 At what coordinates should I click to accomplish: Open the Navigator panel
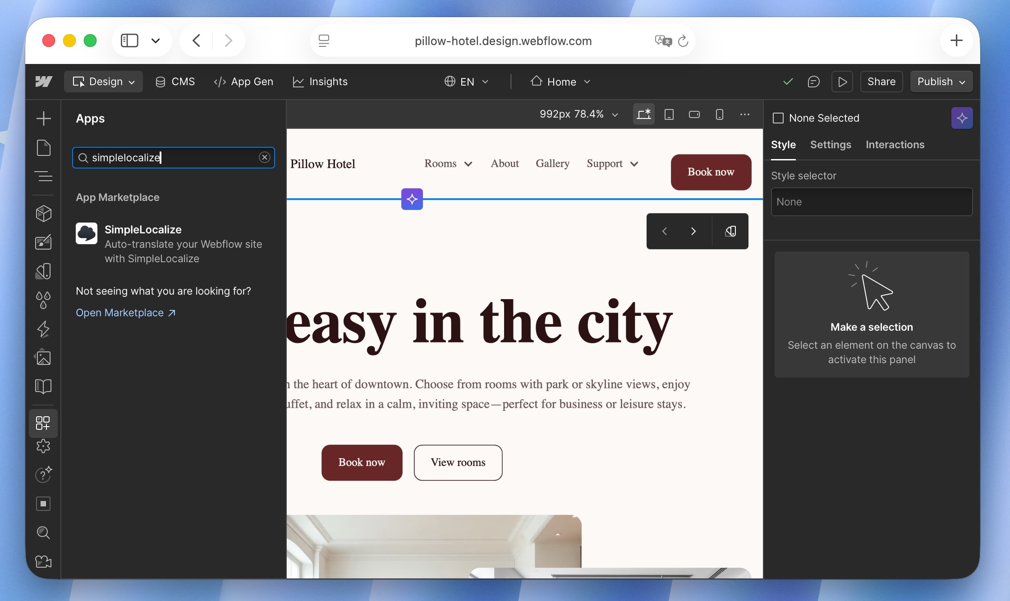pyautogui.click(x=43, y=176)
